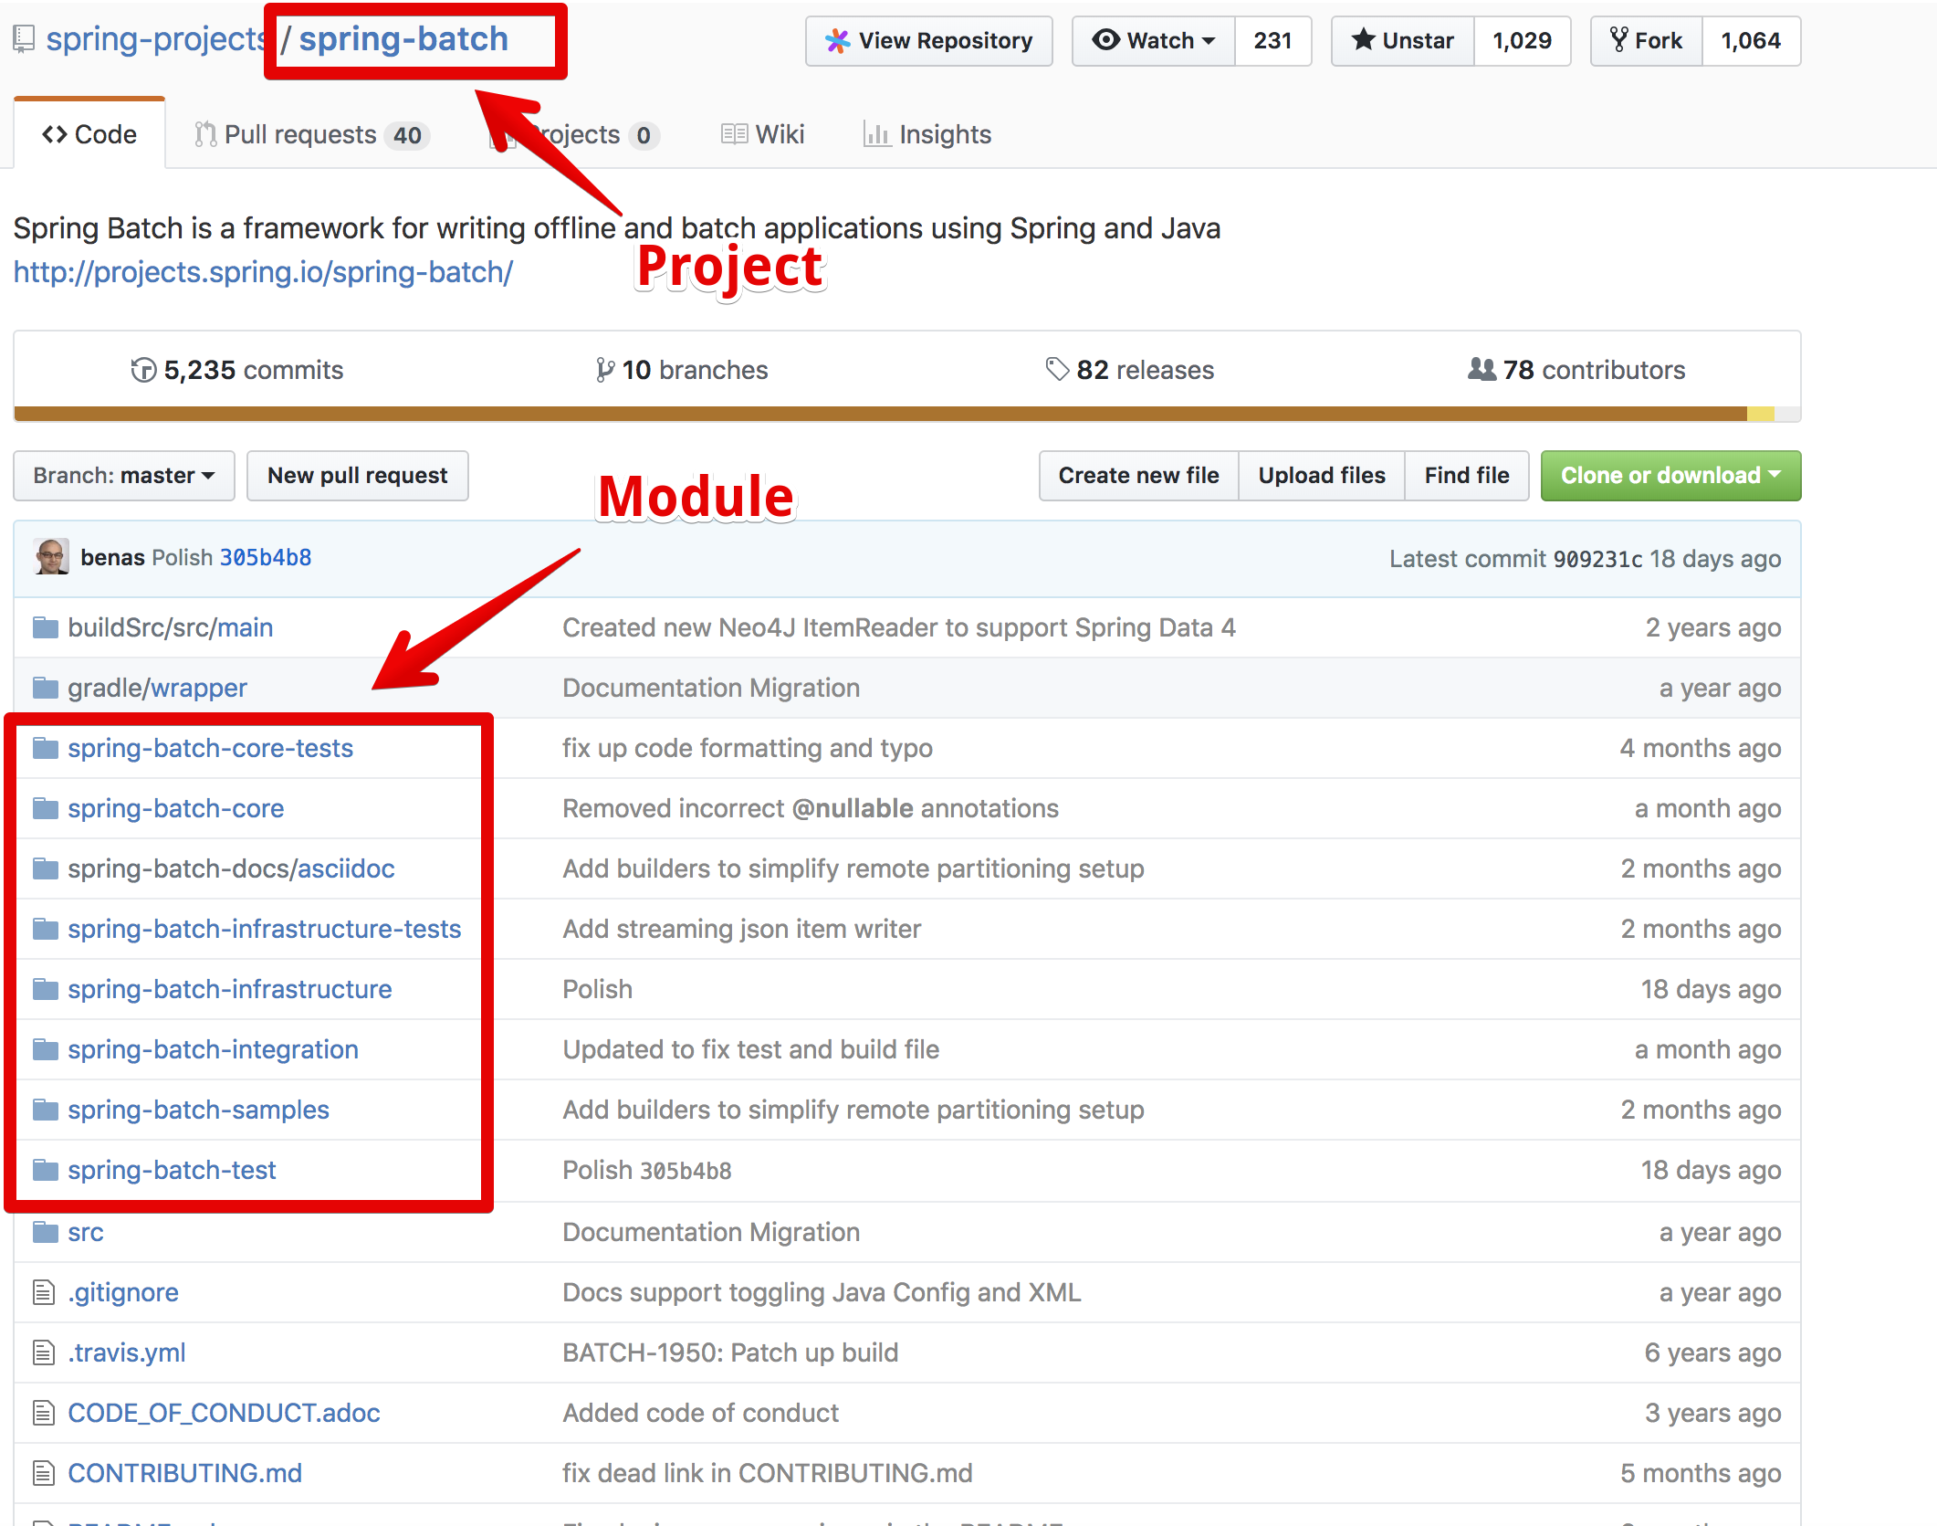
Task: Click the spring-batch-core-tests folder icon
Action: 45,748
